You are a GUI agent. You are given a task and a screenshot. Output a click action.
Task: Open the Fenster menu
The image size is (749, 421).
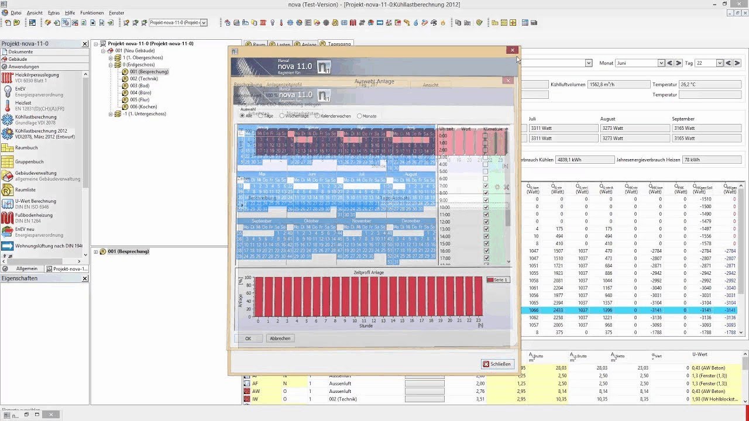(x=116, y=12)
